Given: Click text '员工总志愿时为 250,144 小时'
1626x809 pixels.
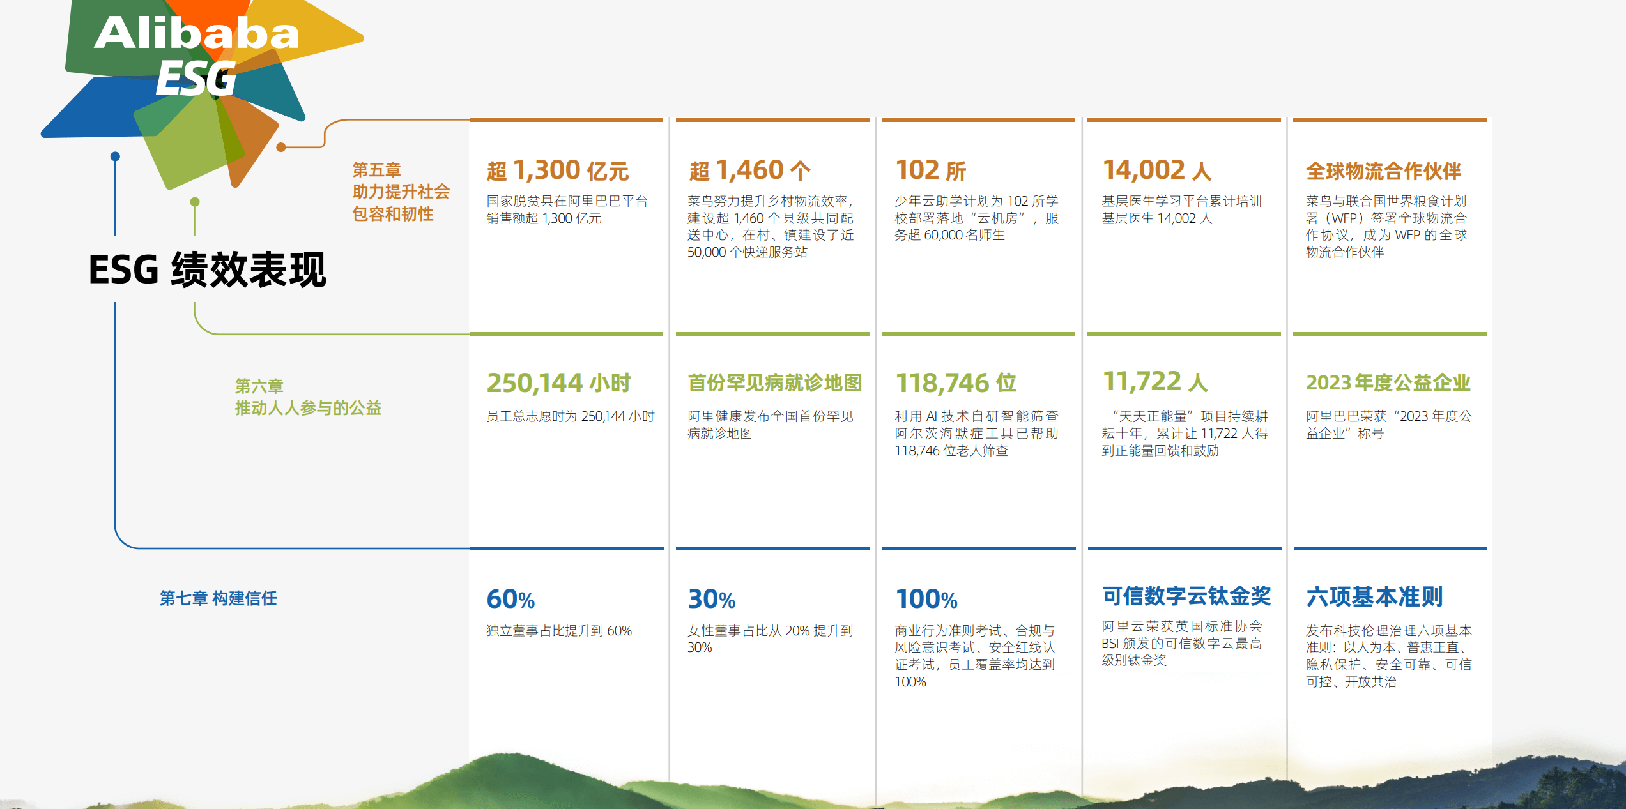Looking at the screenshot, I should (x=571, y=416).
